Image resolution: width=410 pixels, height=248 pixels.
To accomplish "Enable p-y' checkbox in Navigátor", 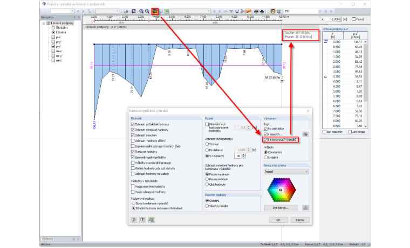I will (x=53, y=42).
